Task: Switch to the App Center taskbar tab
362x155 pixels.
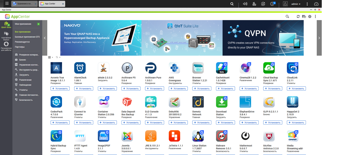Action: [52, 4]
